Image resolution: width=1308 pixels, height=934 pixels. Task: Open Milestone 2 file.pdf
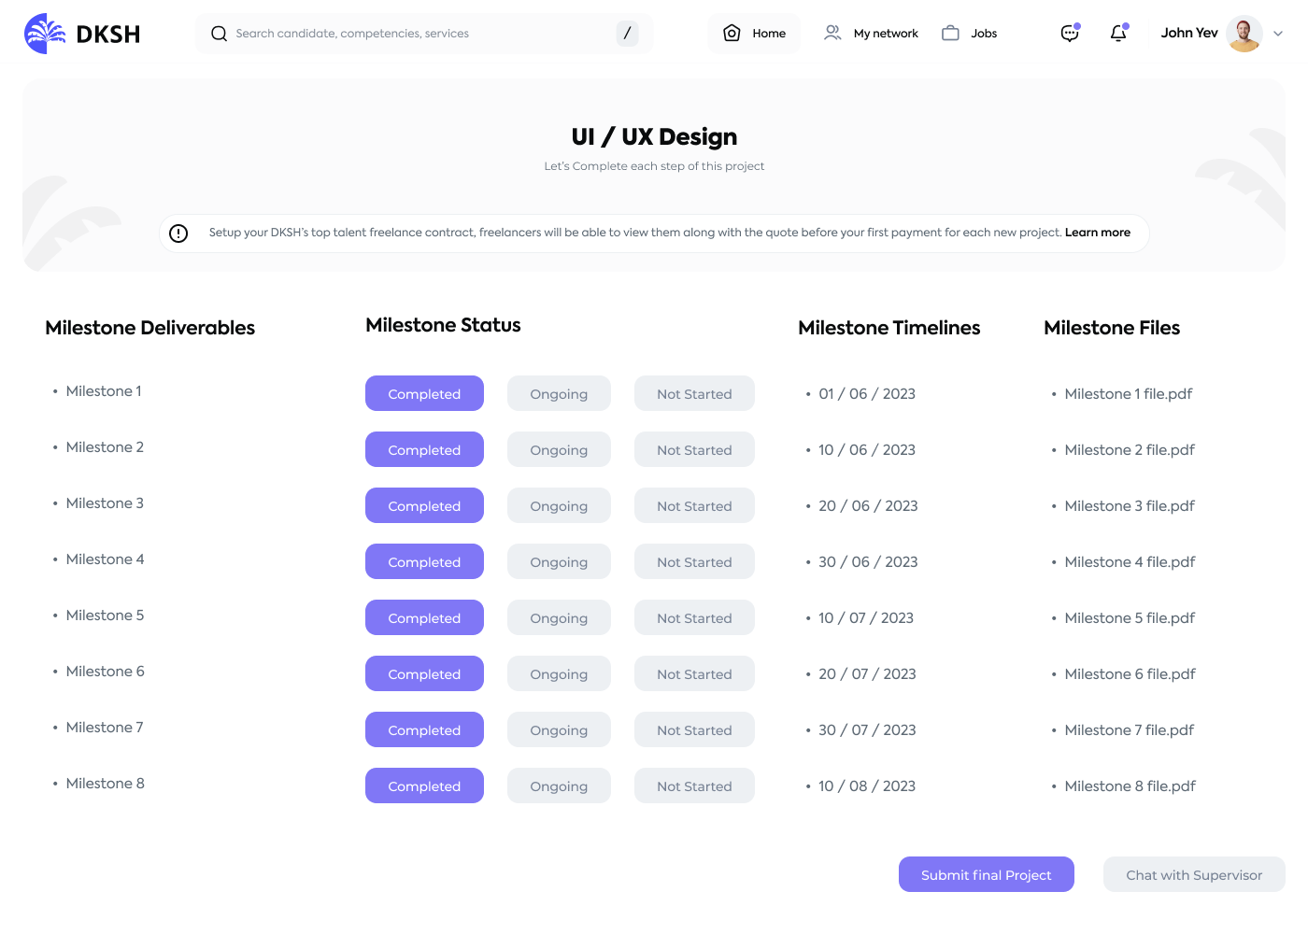coord(1130,450)
